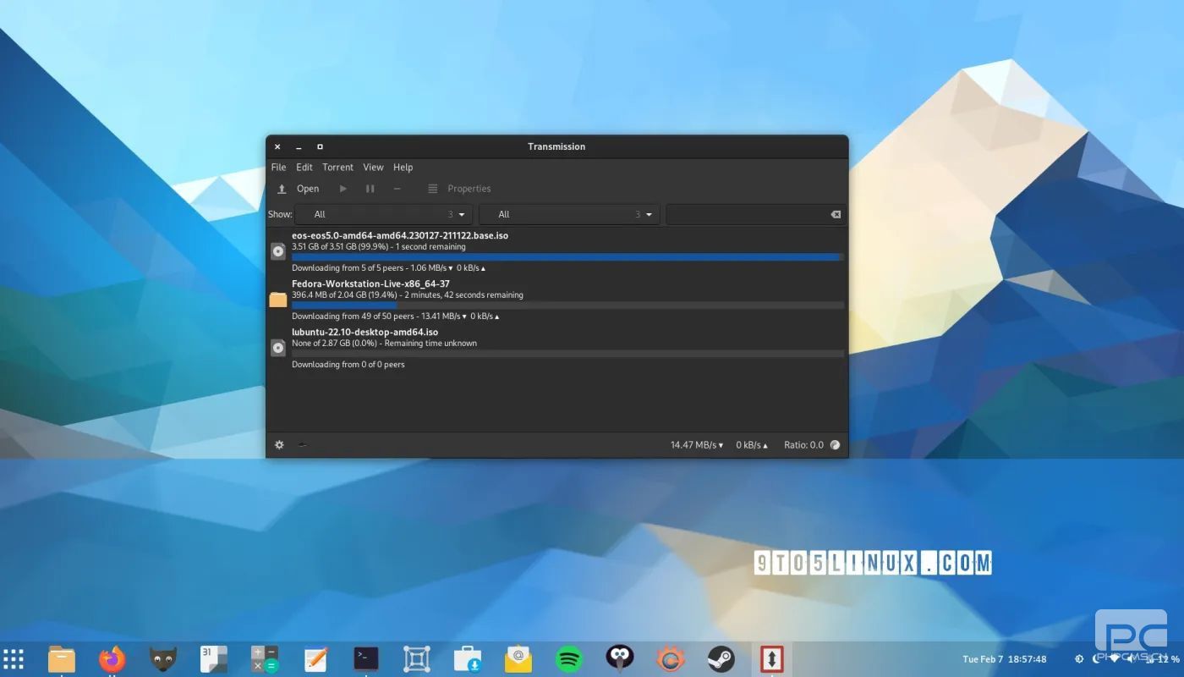1184x677 pixels.
Task: Open the gear options menu in status bar
Action: (x=279, y=445)
